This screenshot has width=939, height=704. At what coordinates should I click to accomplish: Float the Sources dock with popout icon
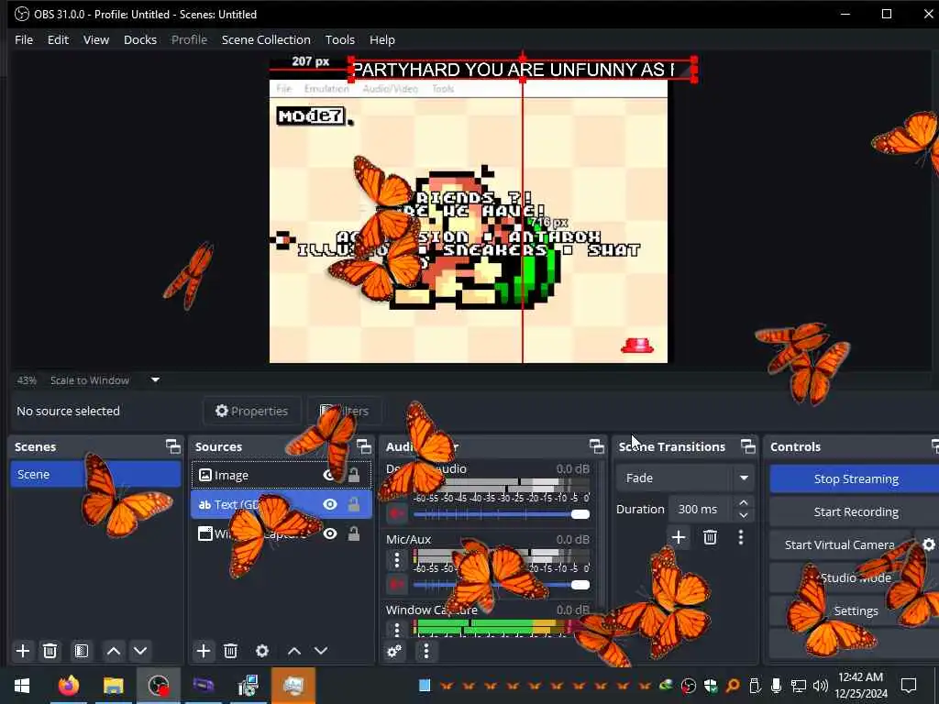coord(364,446)
